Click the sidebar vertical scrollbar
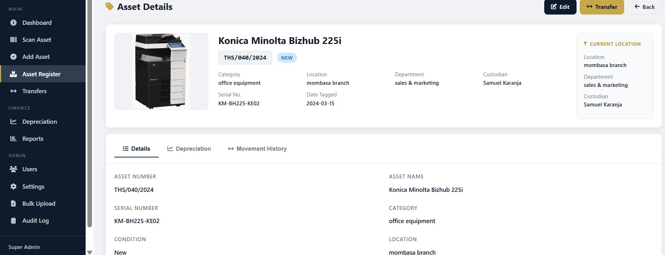 [x=90, y=113]
